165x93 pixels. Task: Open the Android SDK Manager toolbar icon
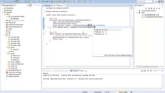(x=26, y=2)
